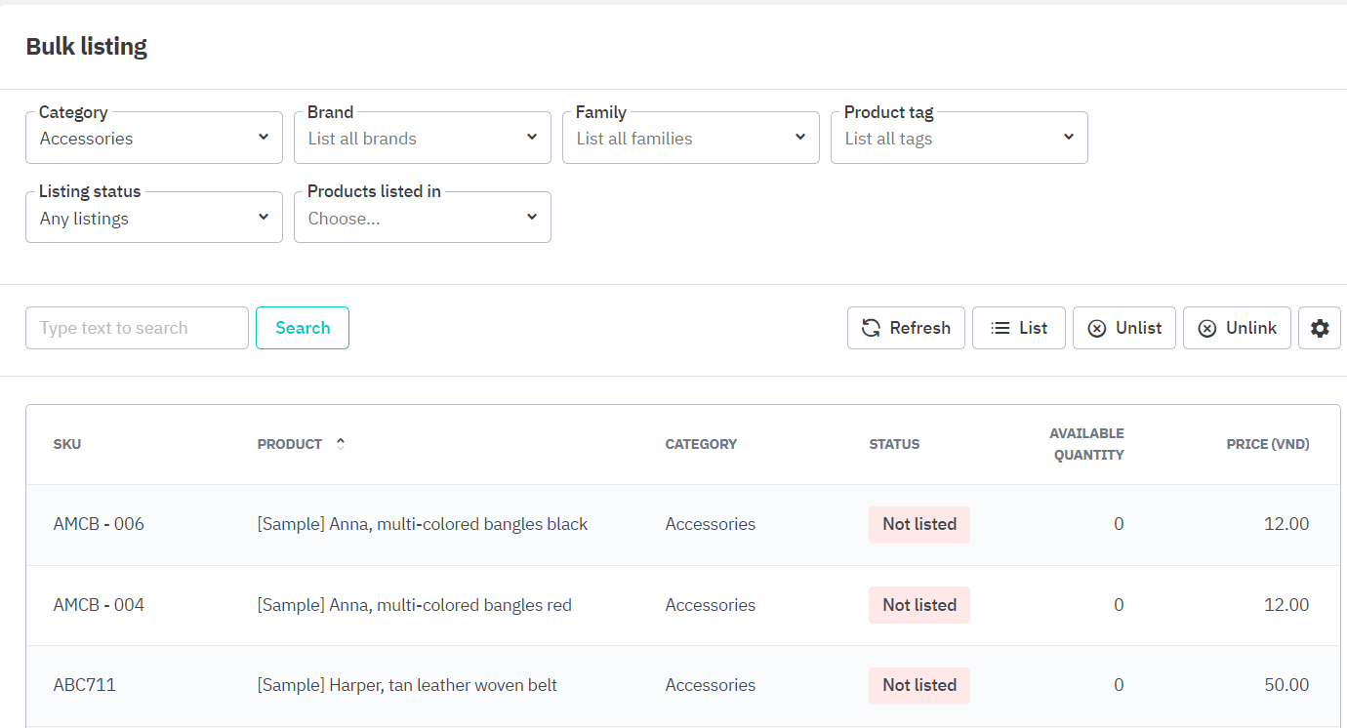Click the Unlink button
The height and width of the screenshot is (728, 1347).
[1237, 328]
